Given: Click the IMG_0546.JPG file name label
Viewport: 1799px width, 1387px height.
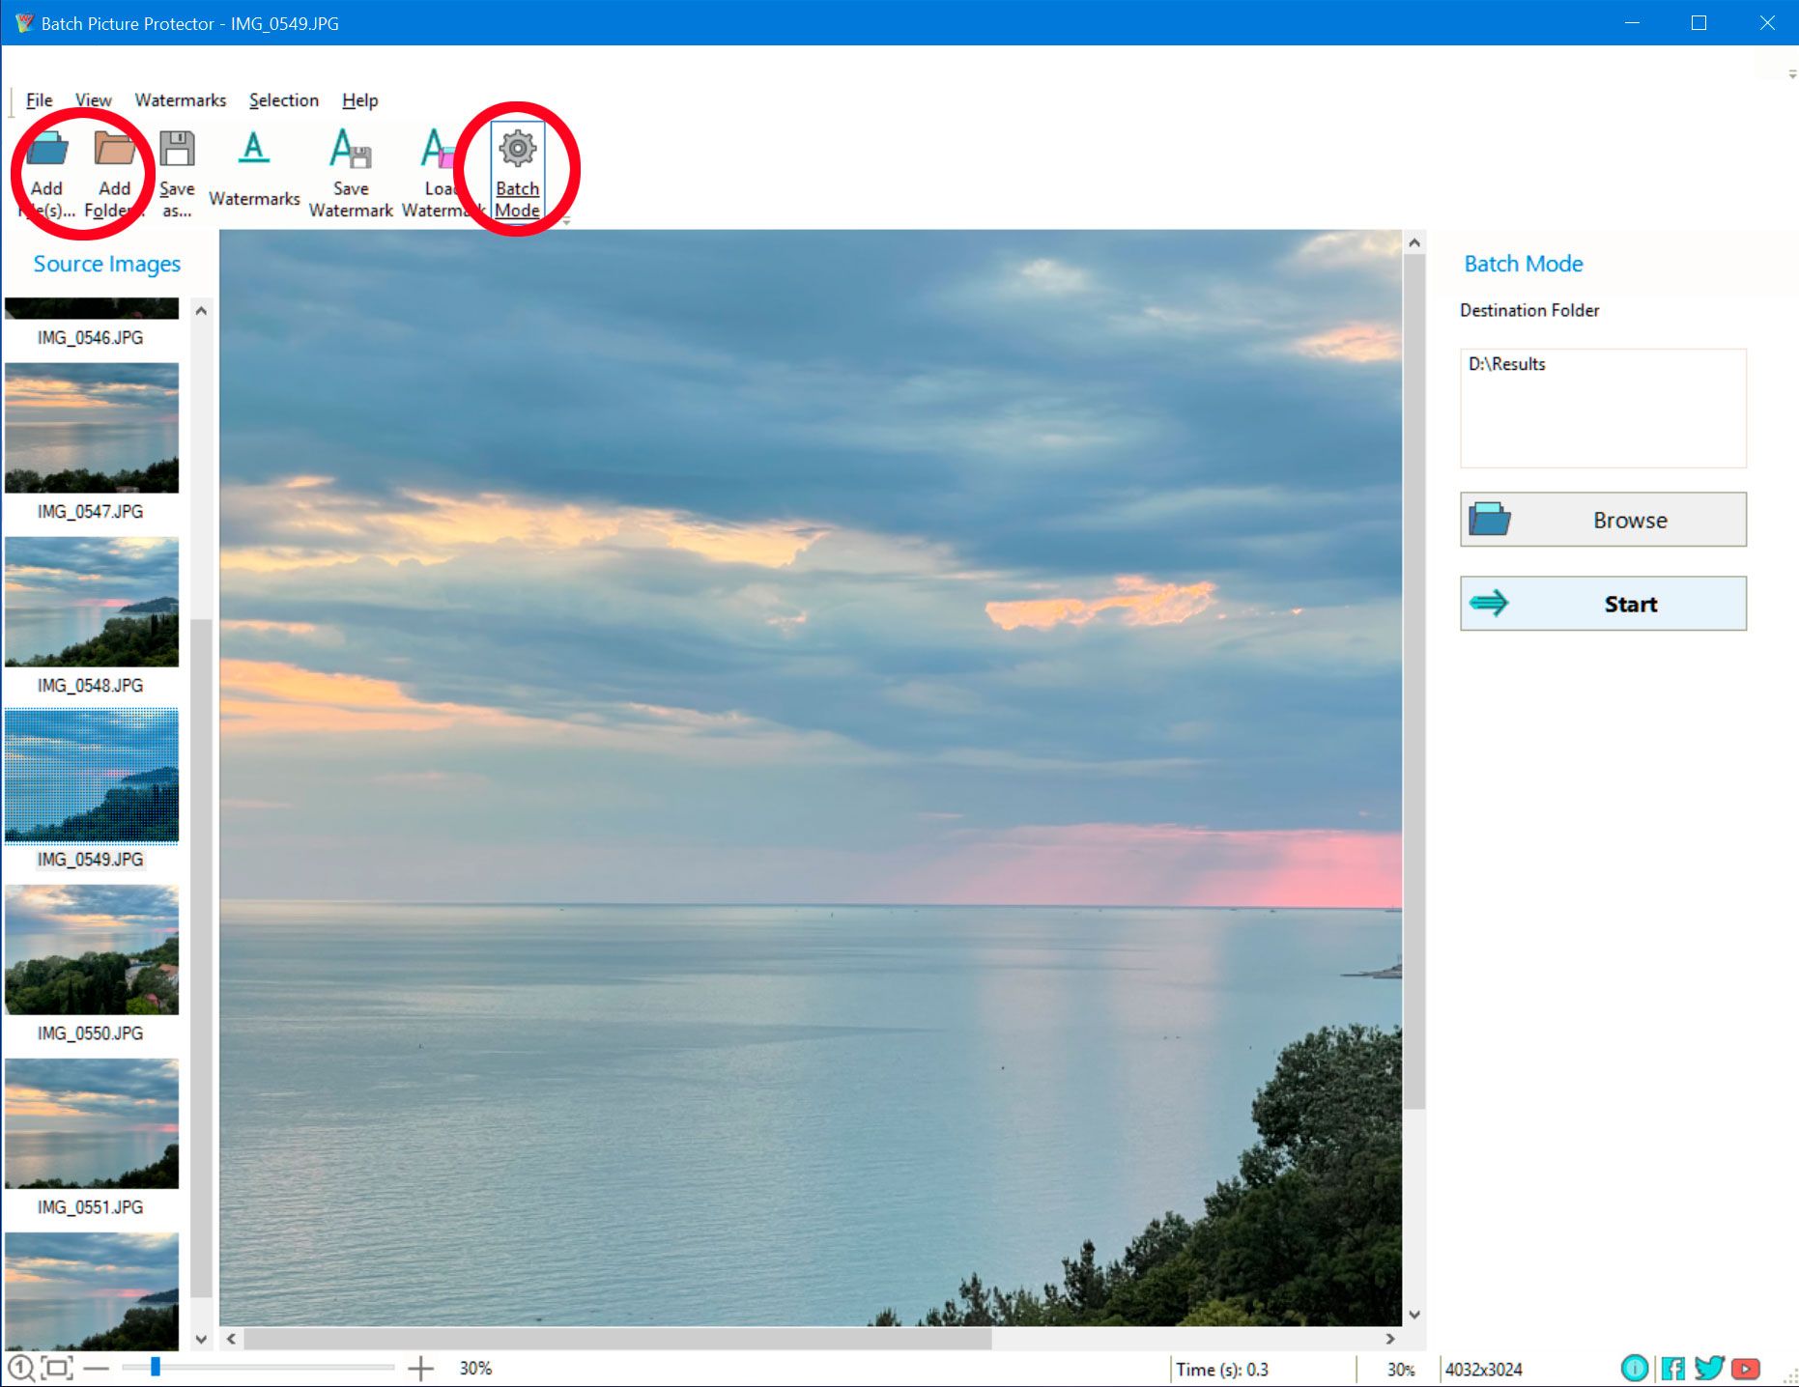Looking at the screenshot, I should click(x=90, y=338).
